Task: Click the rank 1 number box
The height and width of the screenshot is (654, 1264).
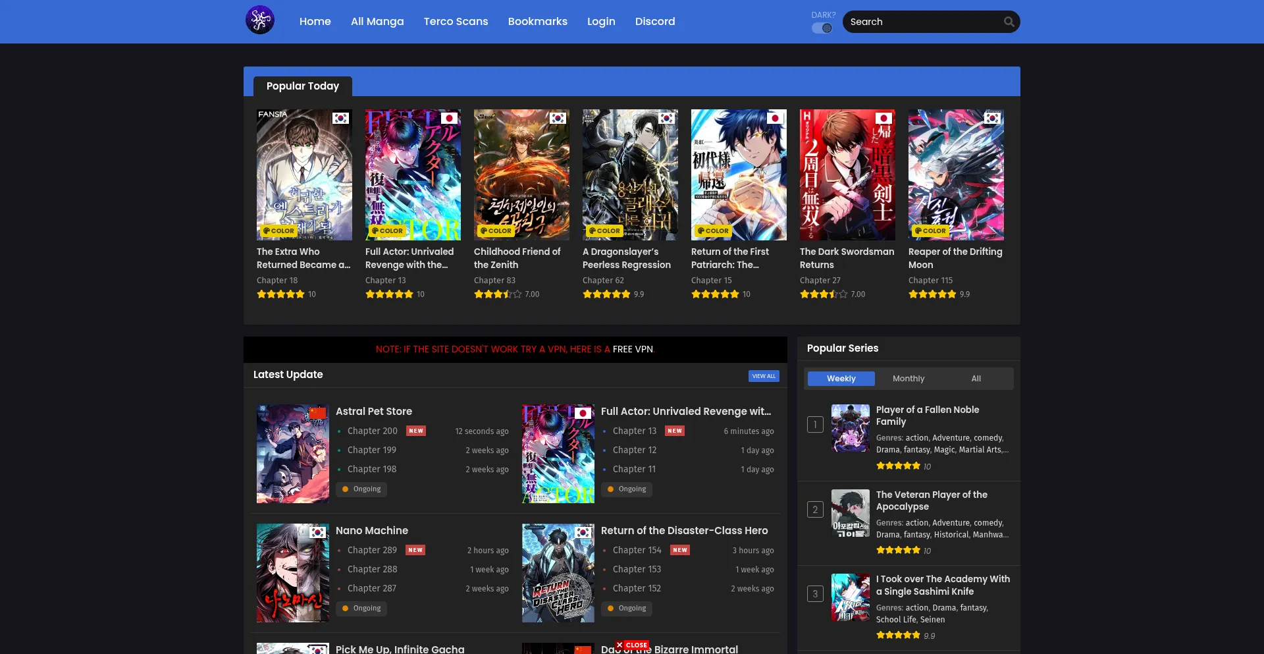Action: click(x=815, y=425)
